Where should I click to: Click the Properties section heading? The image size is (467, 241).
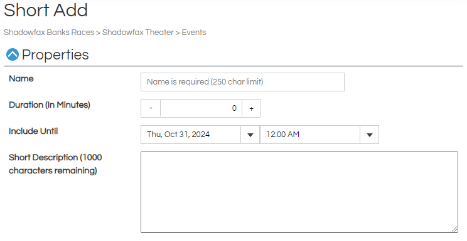pyautogui.click(x=55, y=54)
